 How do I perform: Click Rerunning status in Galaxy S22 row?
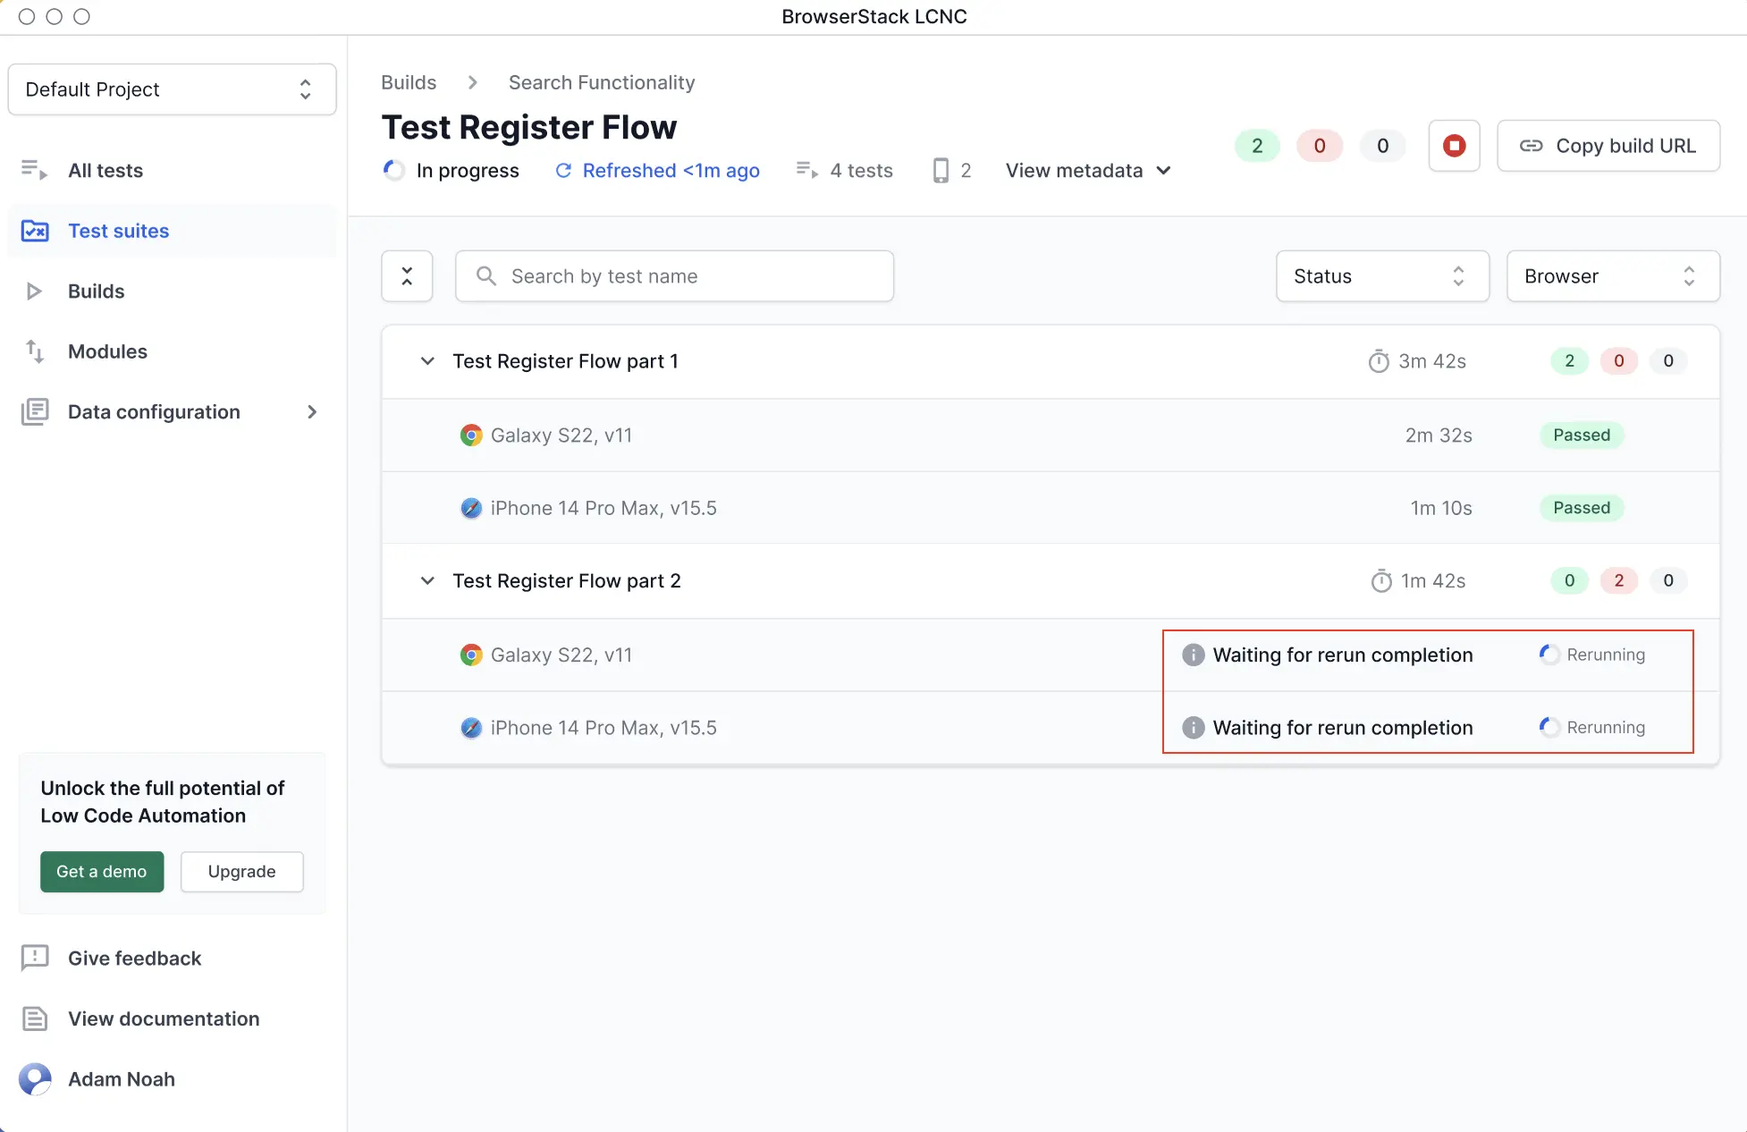[1592, 655]
